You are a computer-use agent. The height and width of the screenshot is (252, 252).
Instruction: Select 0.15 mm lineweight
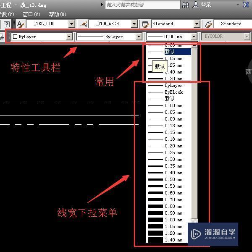[x=170, y=133]
